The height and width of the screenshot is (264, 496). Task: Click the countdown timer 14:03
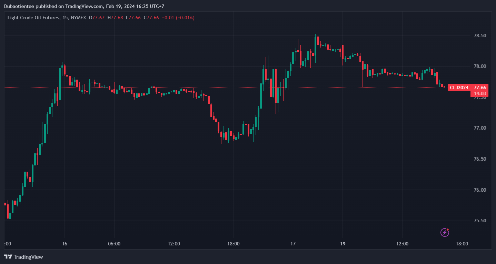point(479,93)
